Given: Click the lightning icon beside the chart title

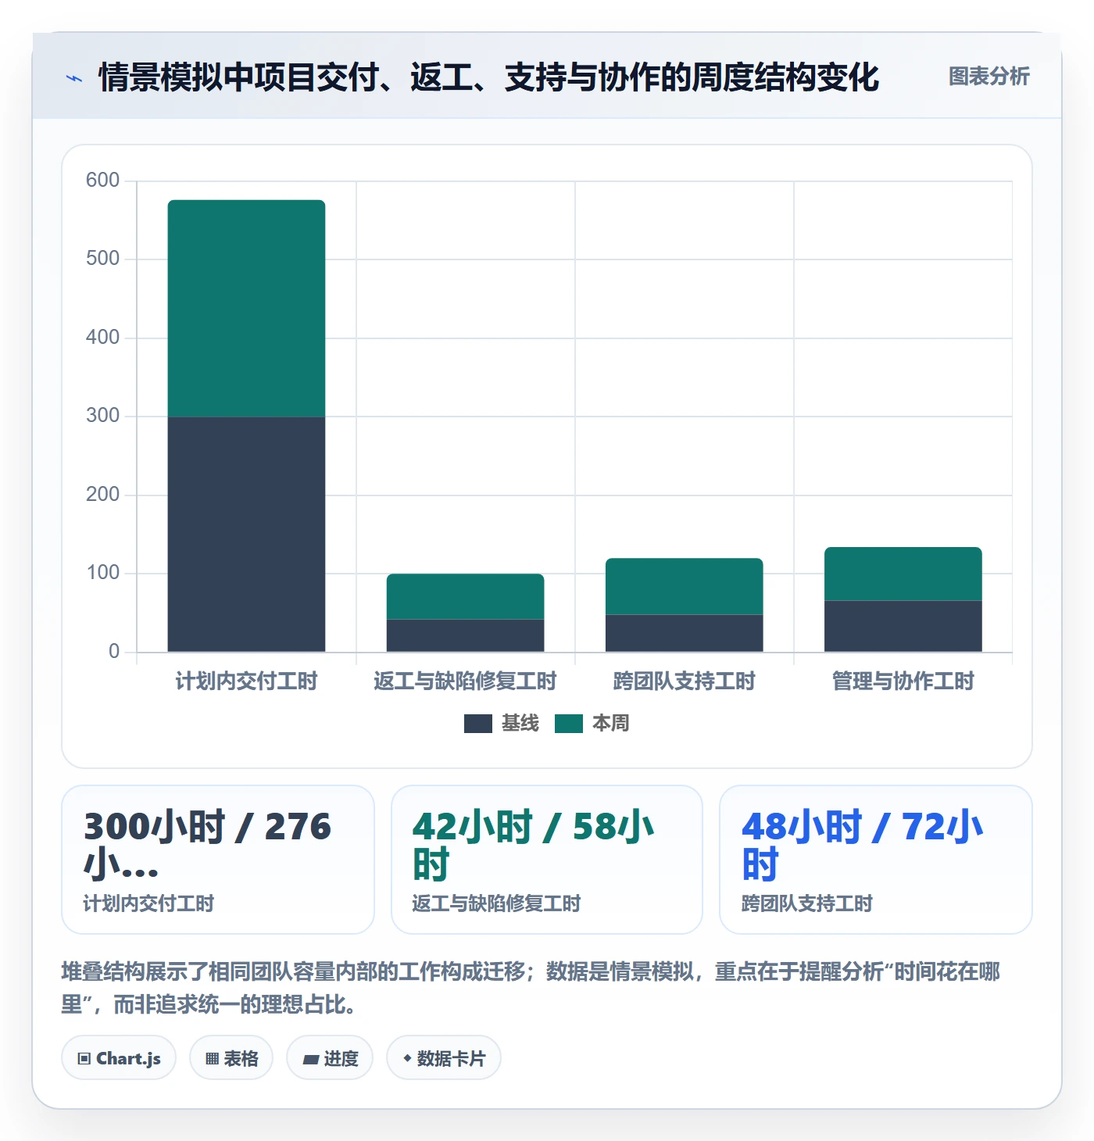Looking at the screenshot, I should pyautogui.click(x=74, y=78).
